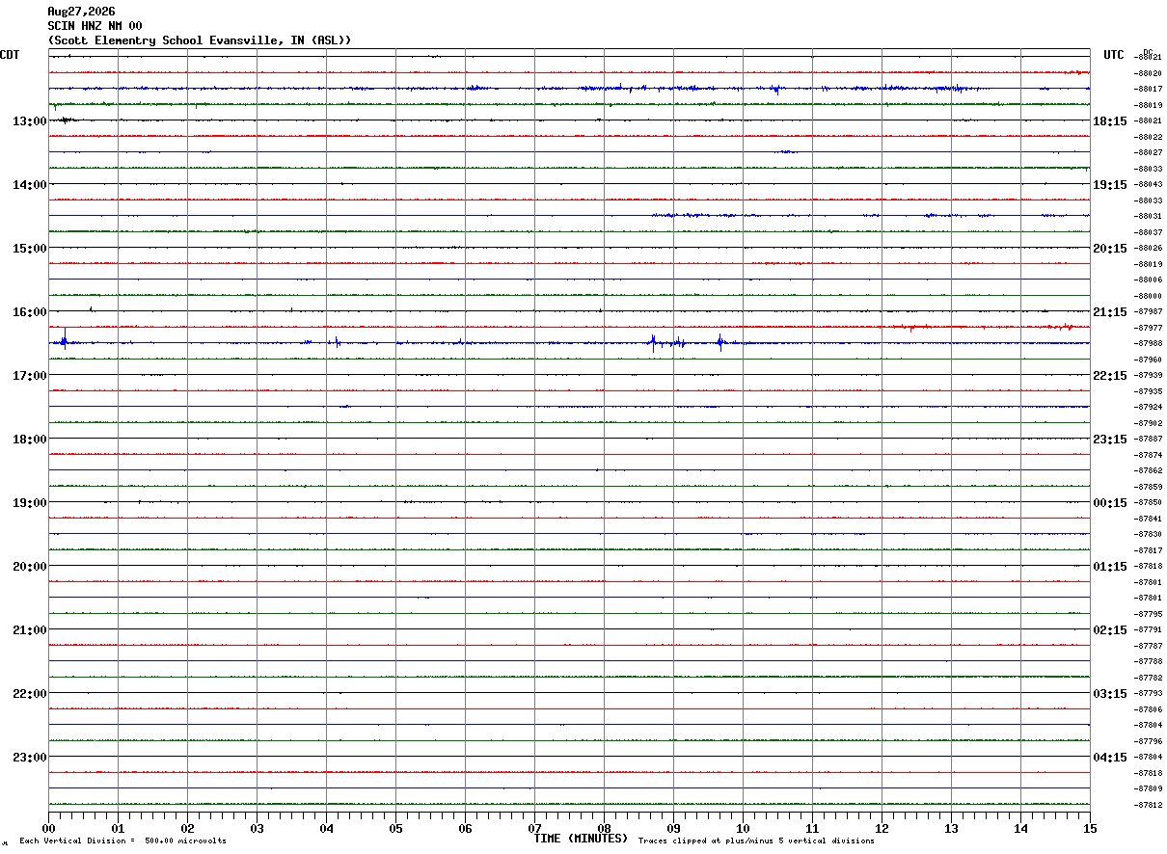Click the 21:15 UTC time label
Image resolution: width=1167 pixels, height=854 pixels.
pos(1109,312)
